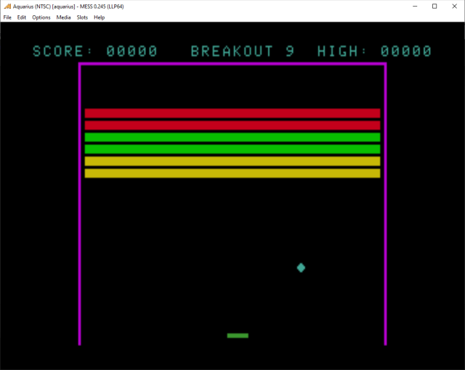Click the teal ball in the playfield
Image resolution: width=465 pixels, height=370 pixels.
click(x=301, y=268)
